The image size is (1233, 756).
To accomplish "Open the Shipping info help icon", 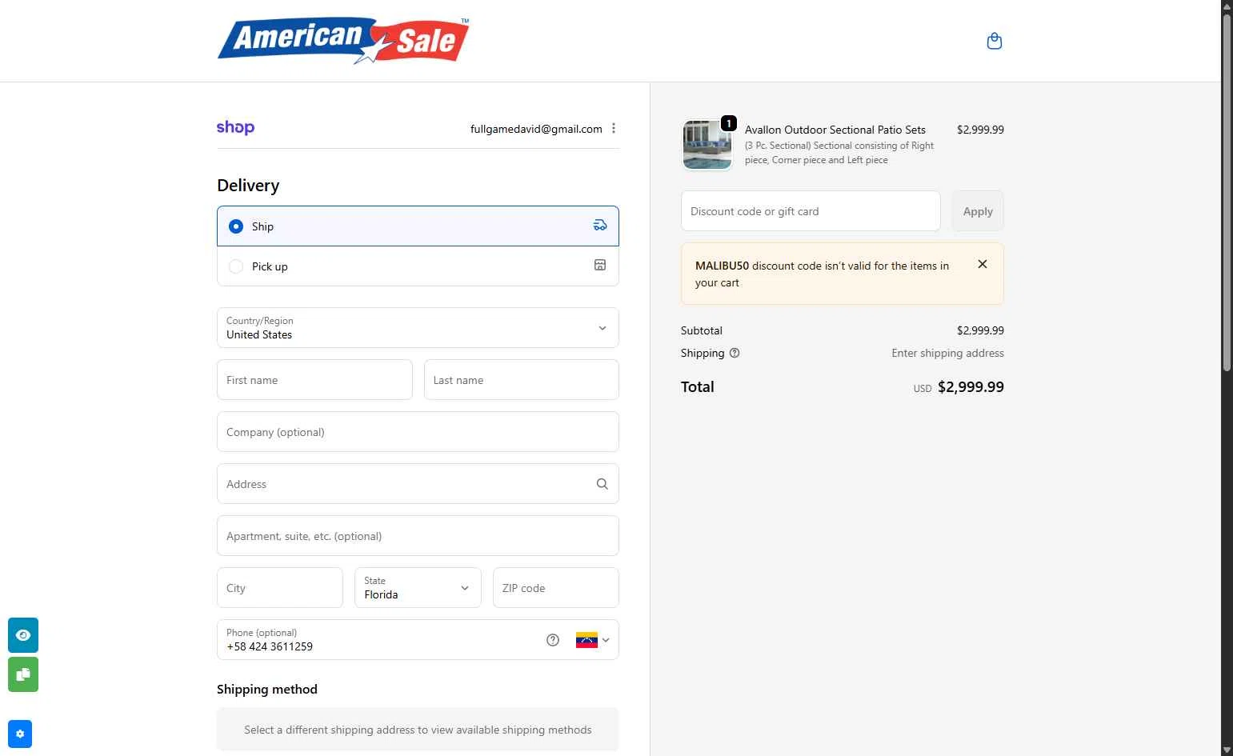I will click(735, 353).
